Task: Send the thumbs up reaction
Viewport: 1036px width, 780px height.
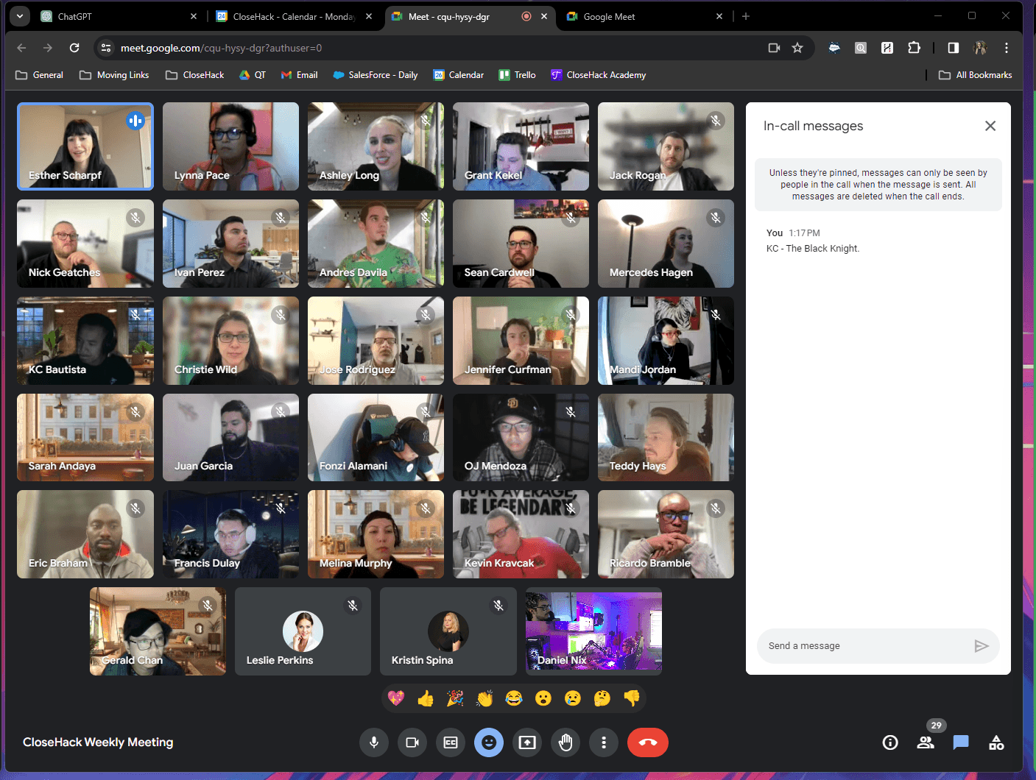Action: [x=426, y=698]
